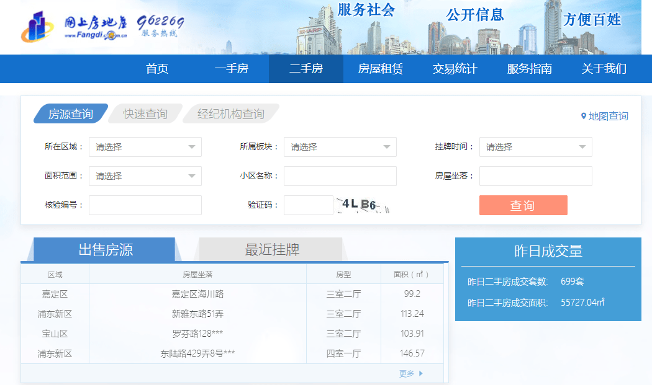Viewport: 652px width, 385px height.
Task: Click the map pin icon beside 地图查询
Action: tap(584, 116)
